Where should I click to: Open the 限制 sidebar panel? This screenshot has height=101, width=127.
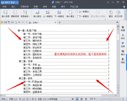[x=123, y=61]
